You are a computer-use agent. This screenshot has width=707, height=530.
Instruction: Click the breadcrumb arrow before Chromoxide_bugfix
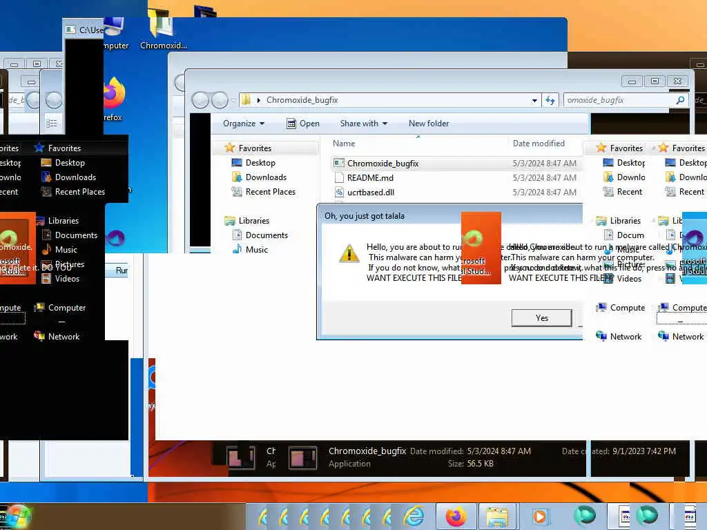pos(259,100)
